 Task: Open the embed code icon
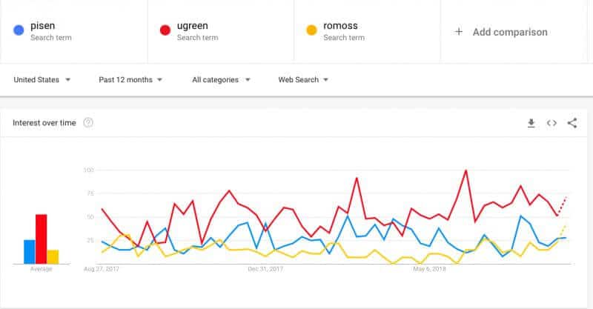pyautogui.click(x=551, y=123)
